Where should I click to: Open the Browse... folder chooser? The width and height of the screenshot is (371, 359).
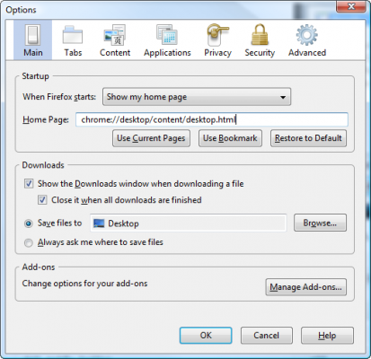click(x=320, y=223)
